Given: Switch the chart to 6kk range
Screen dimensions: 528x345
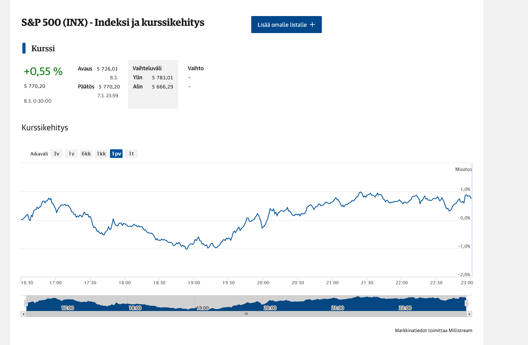Looking at the screenshot, I should [x=86, y=154].
